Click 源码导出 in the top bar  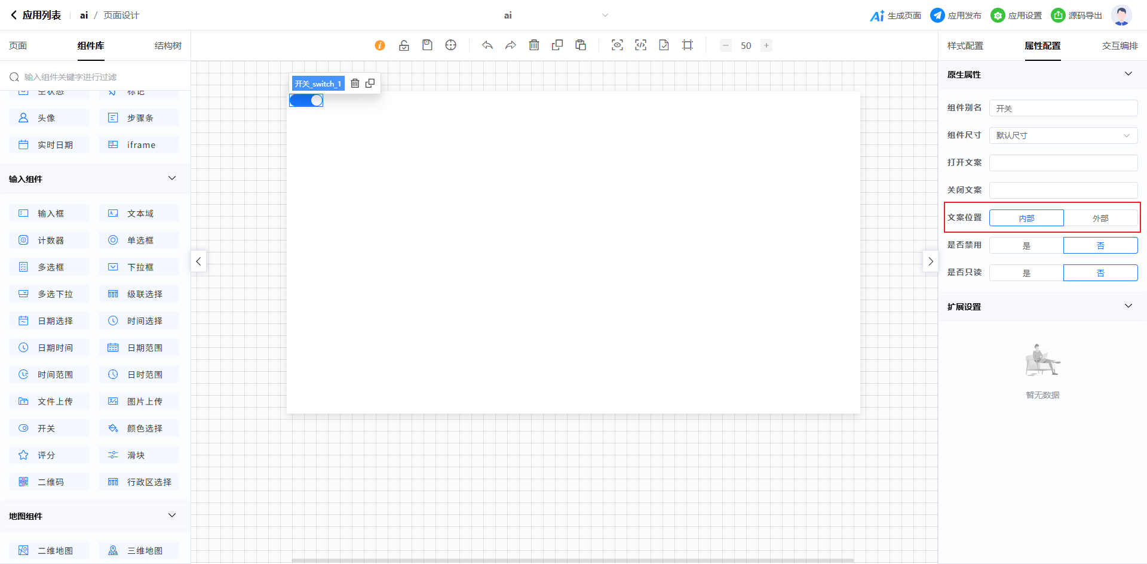(x=1077, y=16)
